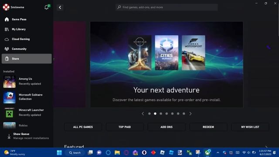Open the taskbar Search box
Image resolution: width=279 pixels, height=157 pixels.
(x=75, y=153)
